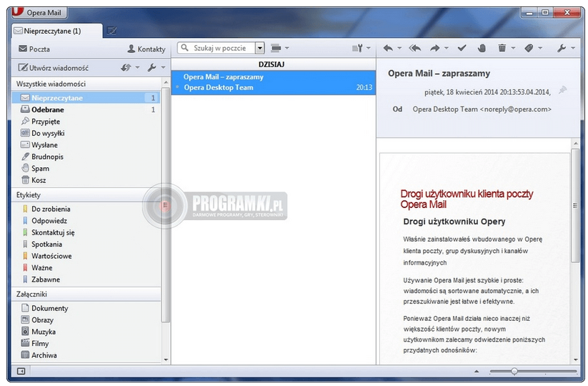Click the zoom slider handle in status bar
The width and height of the screenshot is (588, 386).
coord(514,371)
